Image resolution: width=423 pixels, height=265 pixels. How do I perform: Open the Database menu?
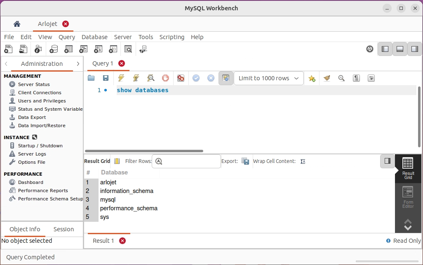94,37
